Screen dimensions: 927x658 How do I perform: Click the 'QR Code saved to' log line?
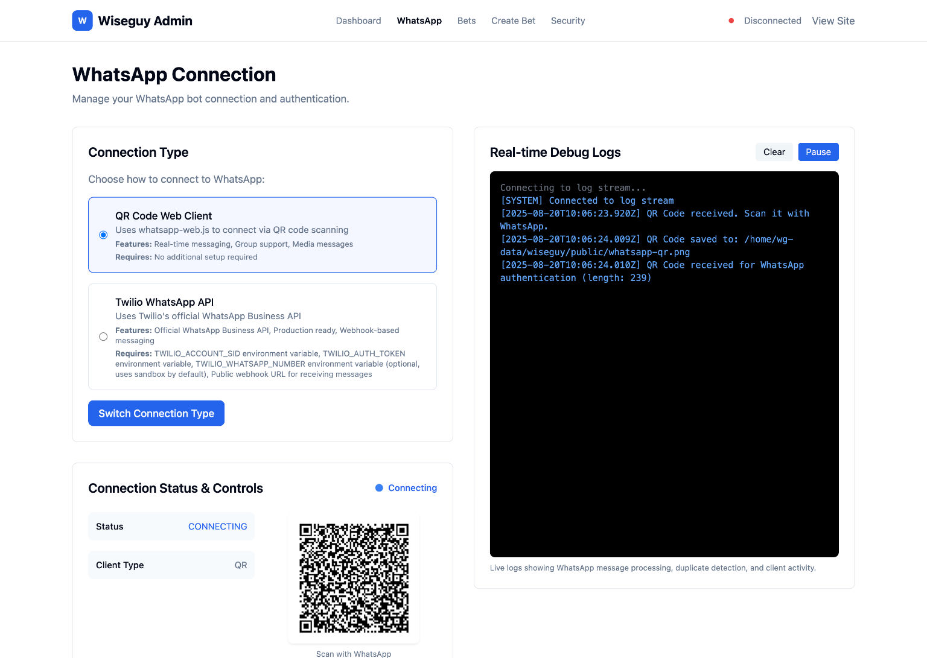click(x=646, y=245)
